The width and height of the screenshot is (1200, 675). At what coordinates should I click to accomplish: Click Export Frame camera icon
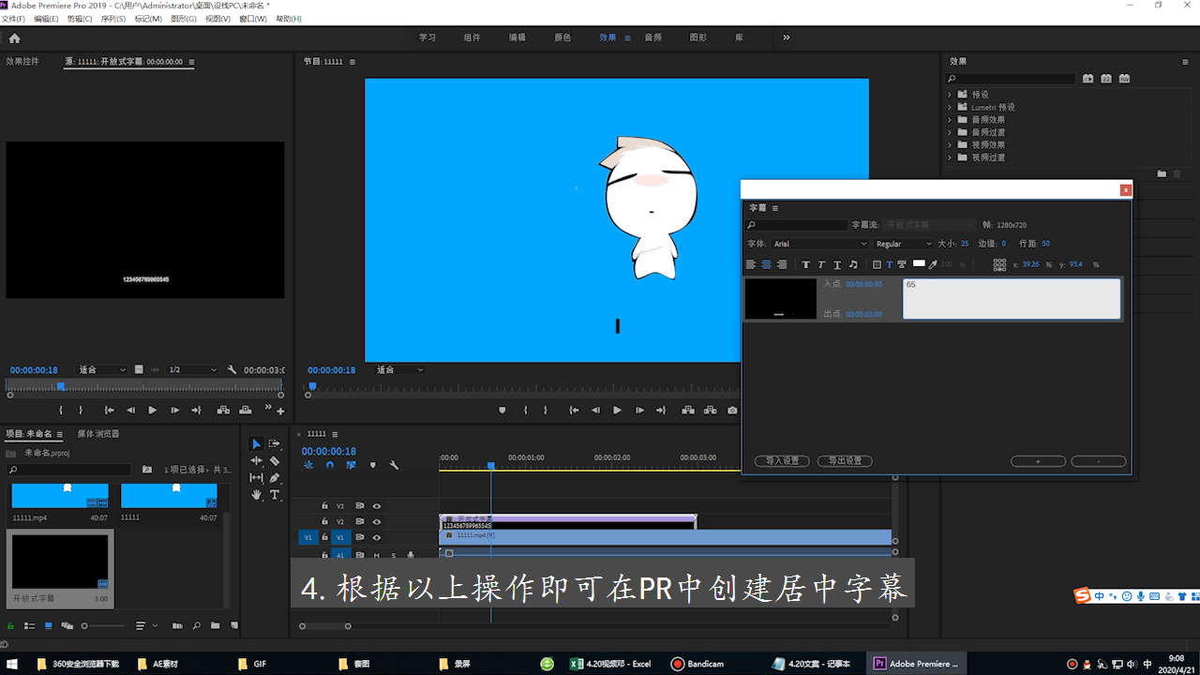(x=732, y=410)
